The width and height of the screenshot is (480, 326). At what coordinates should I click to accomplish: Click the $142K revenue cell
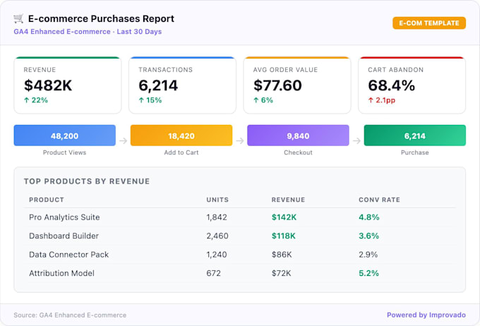284,217
